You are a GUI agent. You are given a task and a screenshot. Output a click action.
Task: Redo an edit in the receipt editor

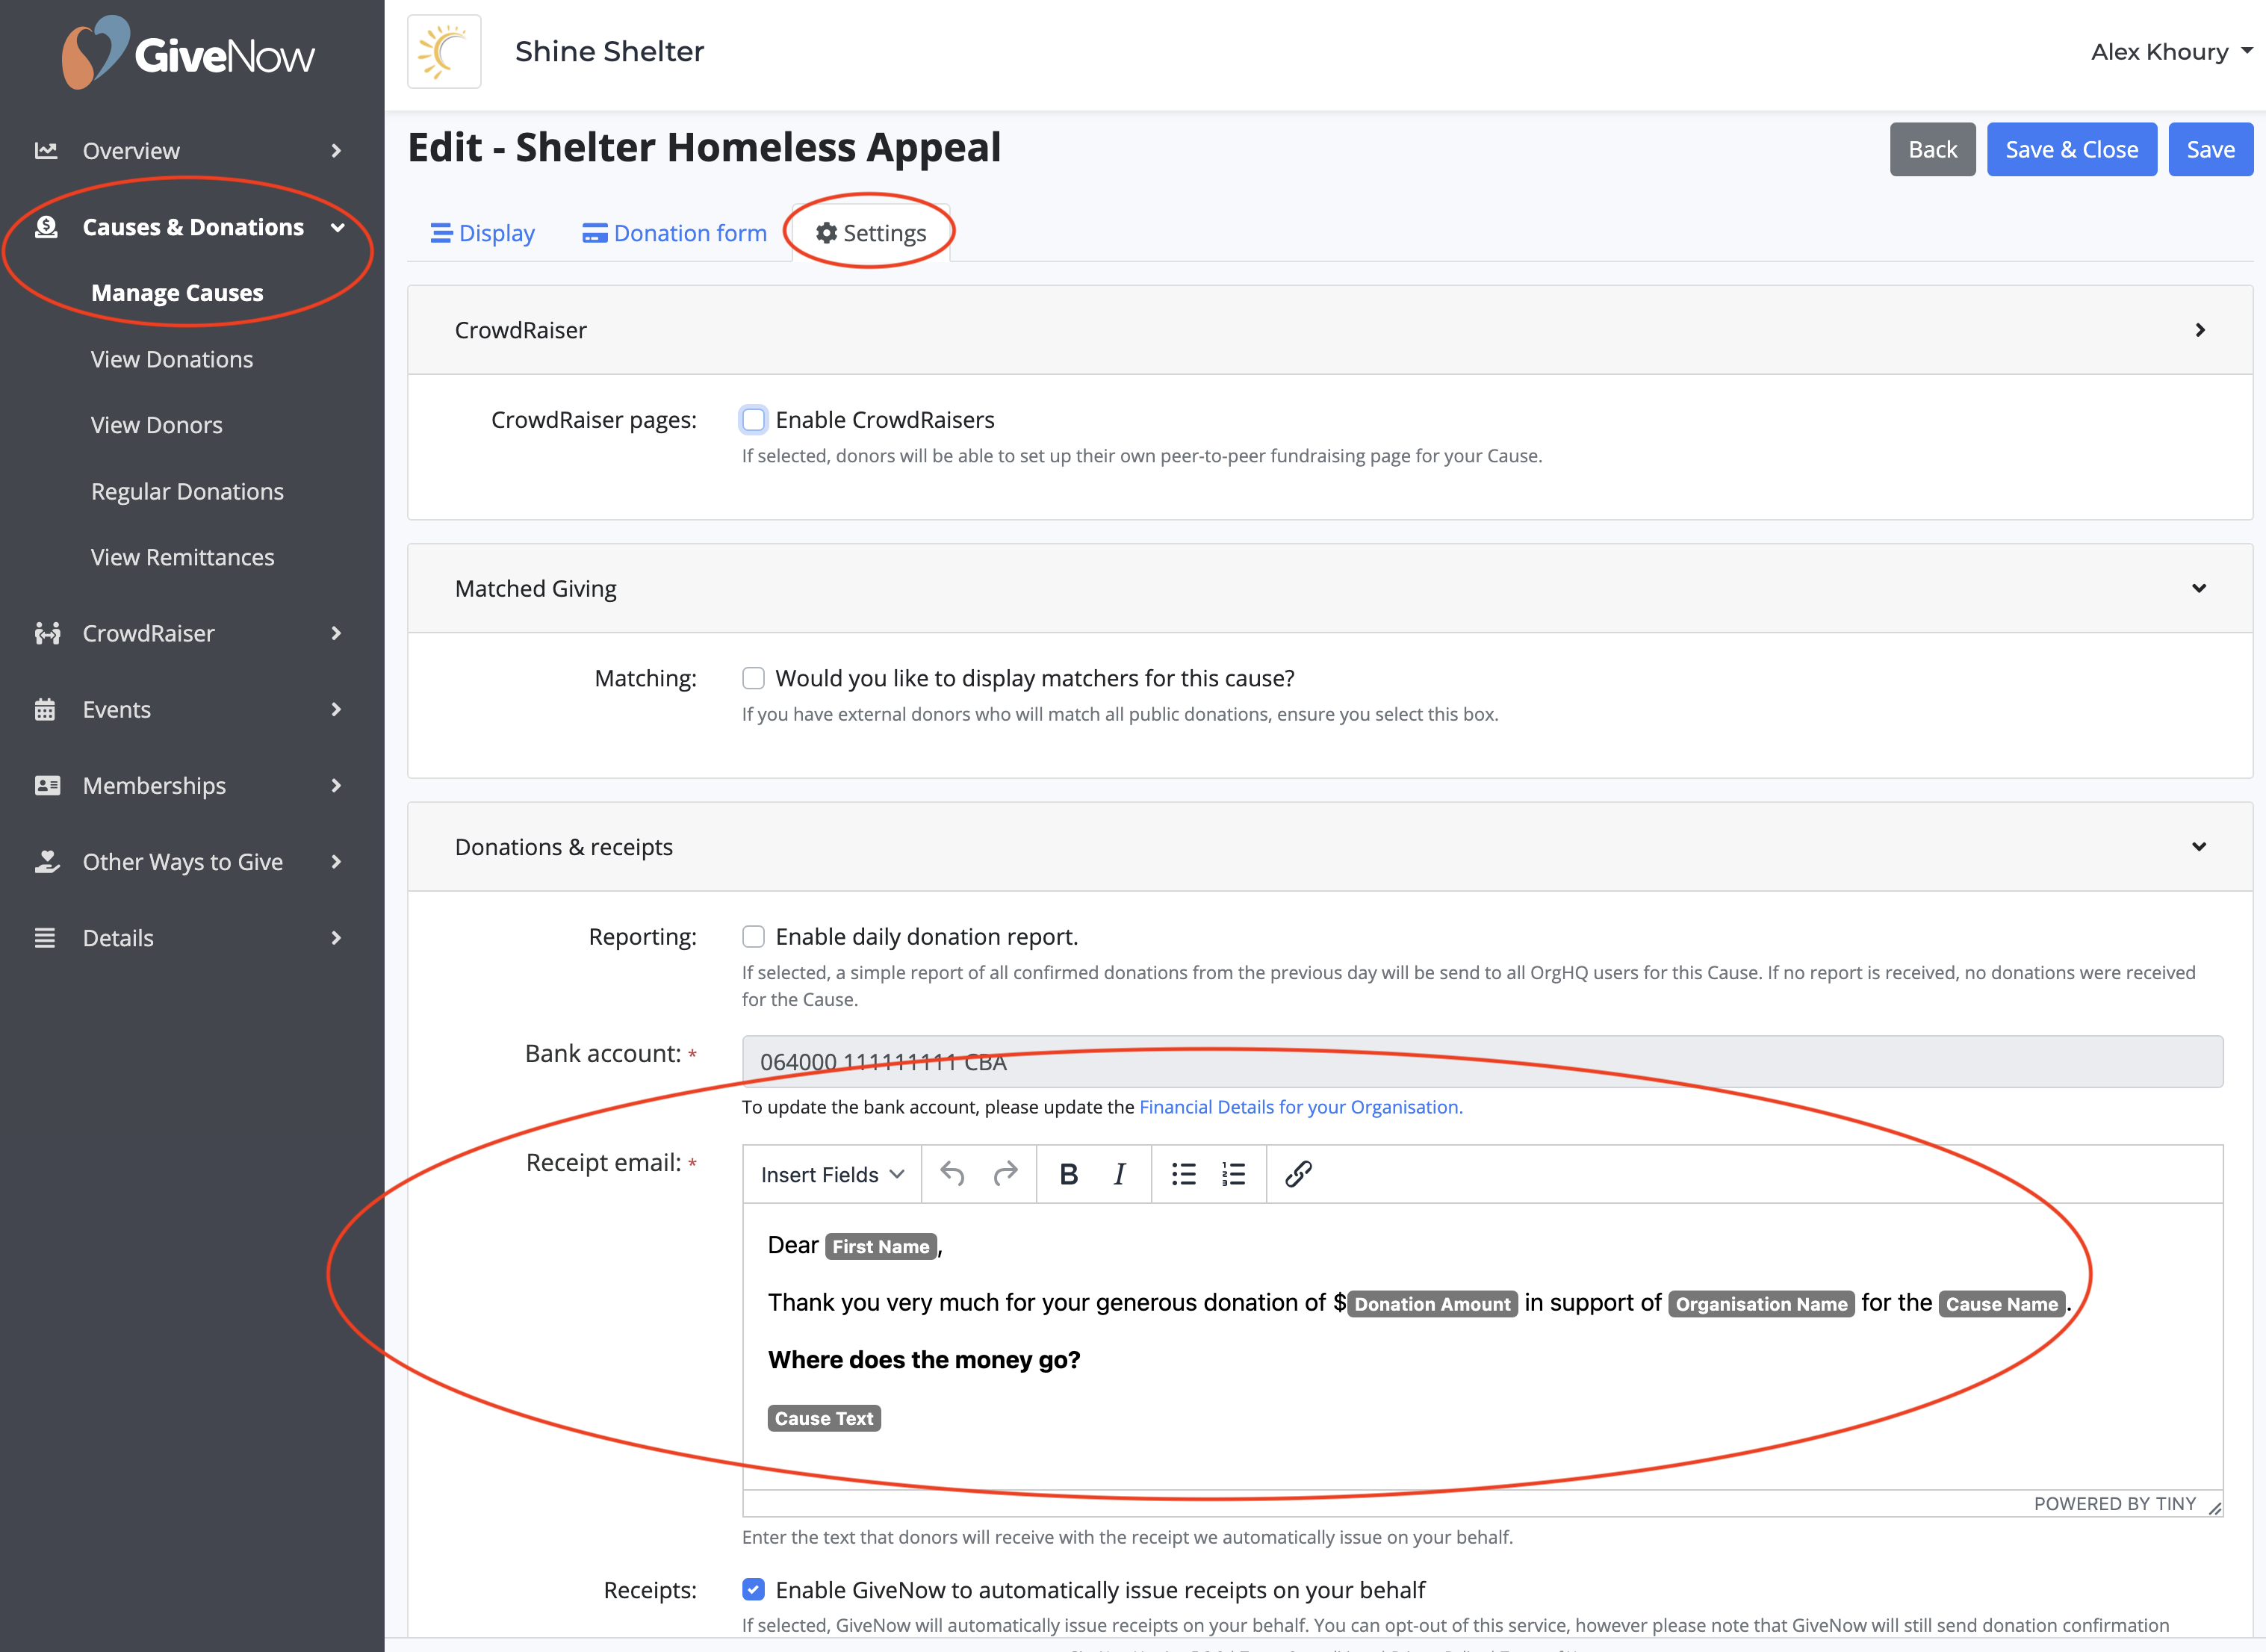[1004, 1174]
